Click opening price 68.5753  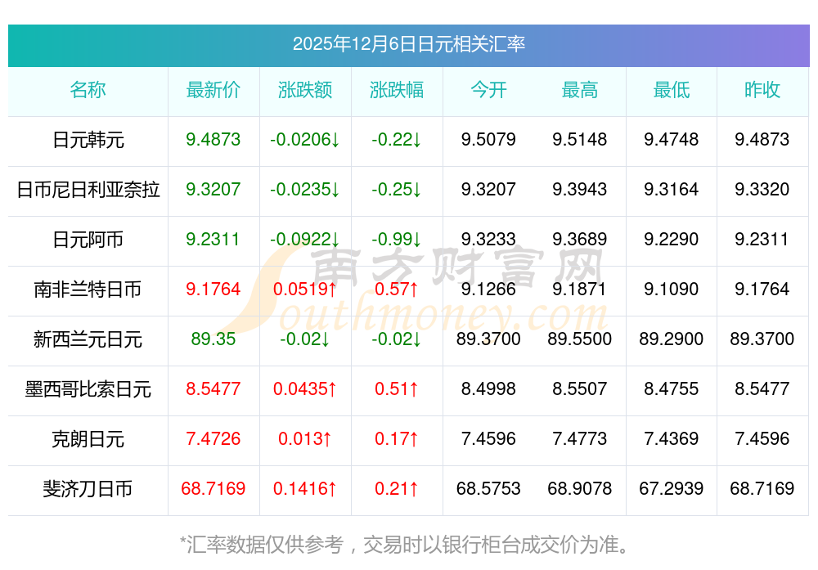coord(488,489)
